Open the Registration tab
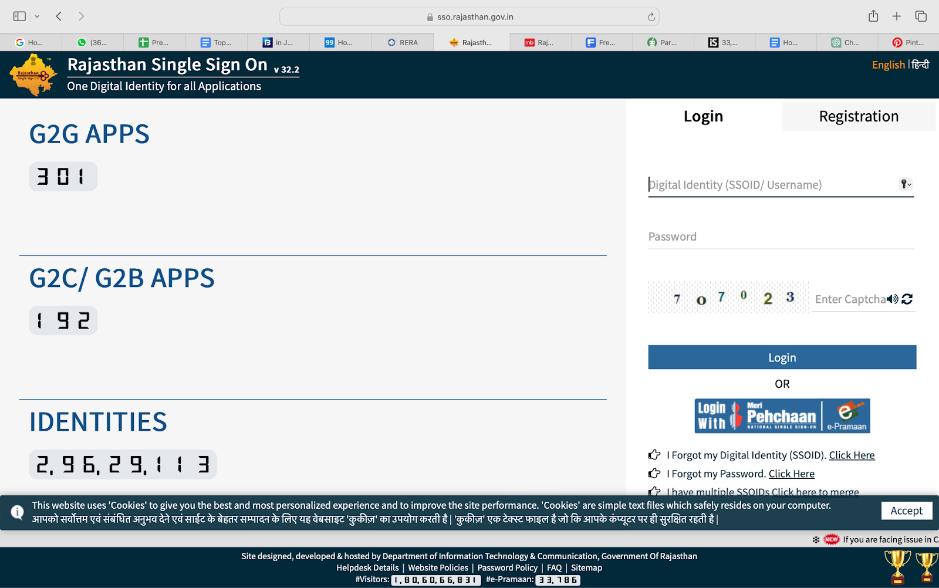The image size is (939, 588). coord(859,116)
